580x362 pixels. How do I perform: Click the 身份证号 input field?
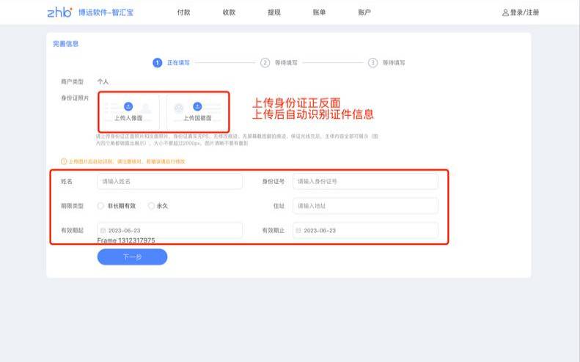point(365,182)
